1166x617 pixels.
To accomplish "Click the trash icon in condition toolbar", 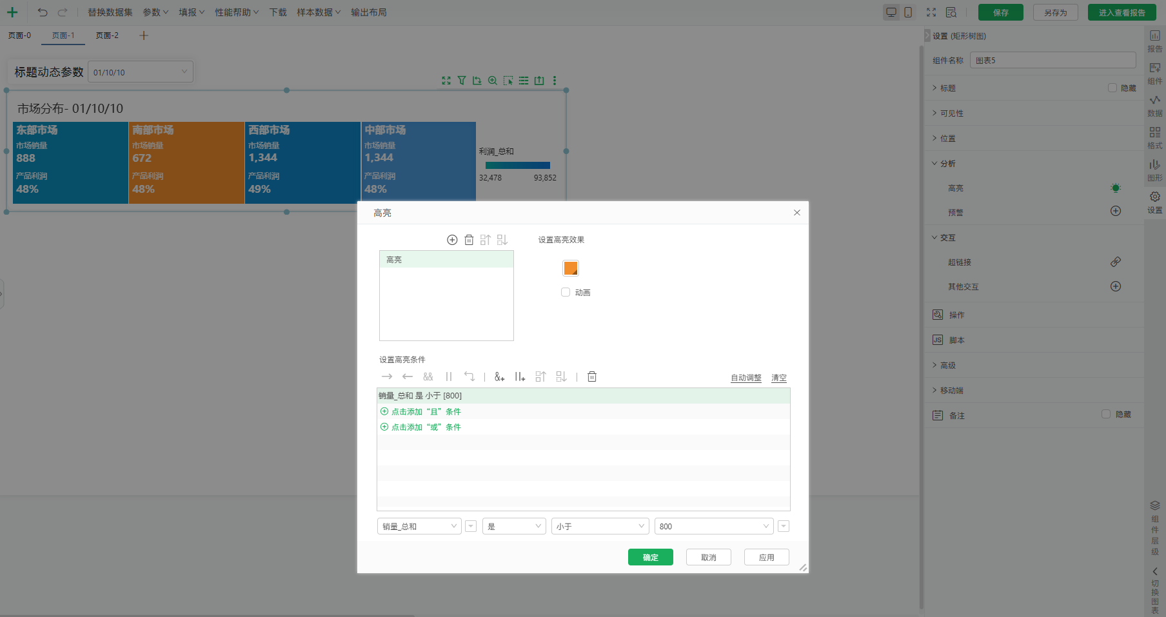I will tap(592, 377).
